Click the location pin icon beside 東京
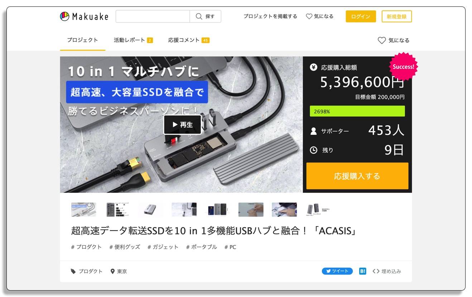472x297 pixels. 112,271
